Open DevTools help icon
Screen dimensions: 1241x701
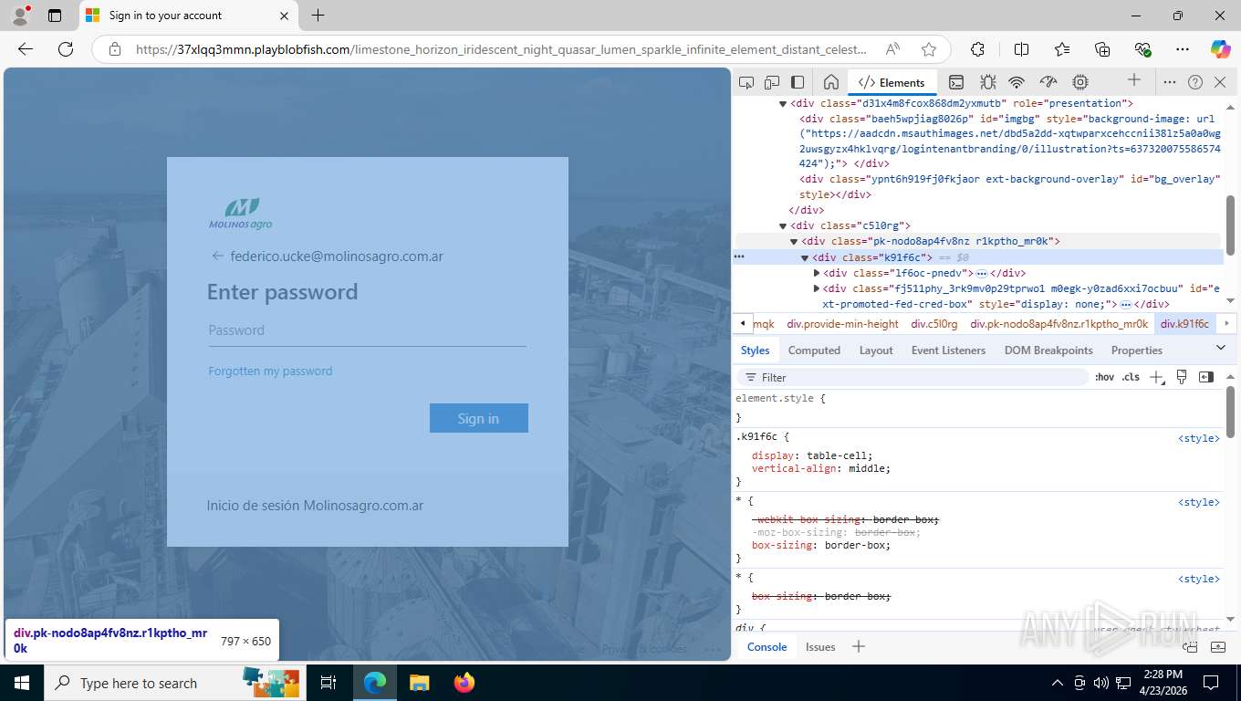point(1195,82)
